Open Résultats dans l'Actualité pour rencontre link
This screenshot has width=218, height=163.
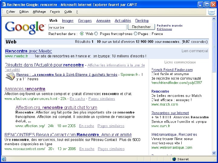(x=44, y=65)
